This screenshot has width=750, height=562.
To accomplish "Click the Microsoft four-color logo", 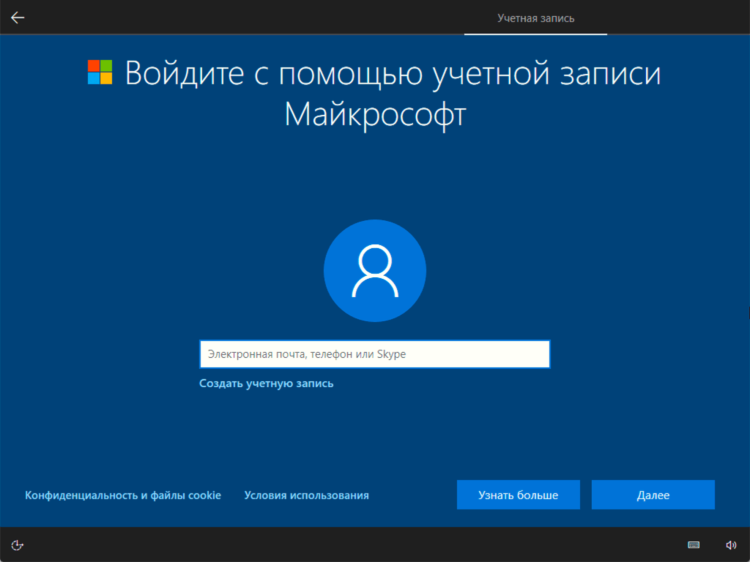I will 100,72.
